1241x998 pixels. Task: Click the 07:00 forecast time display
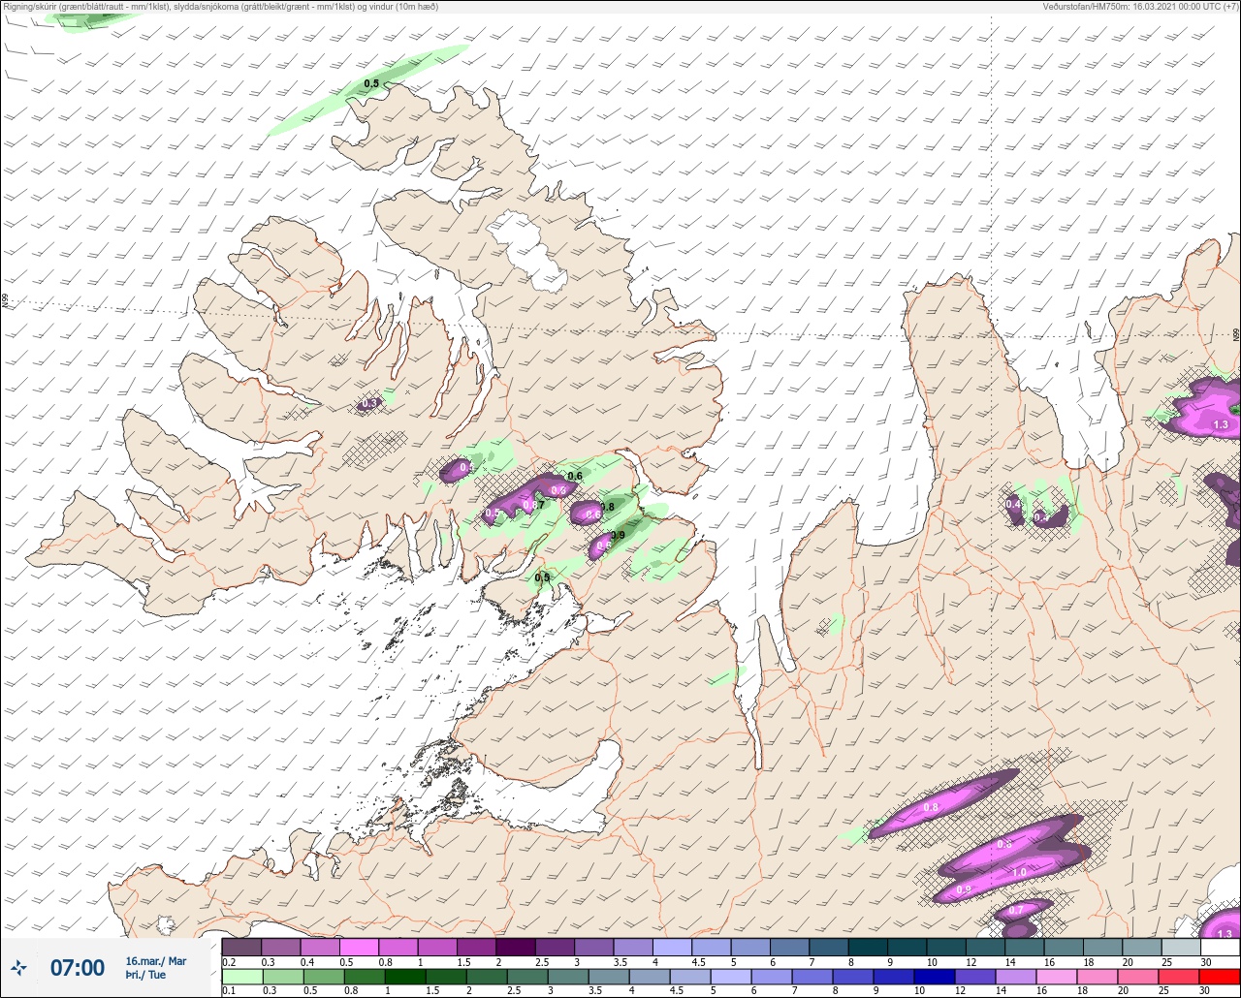point(78,967)
